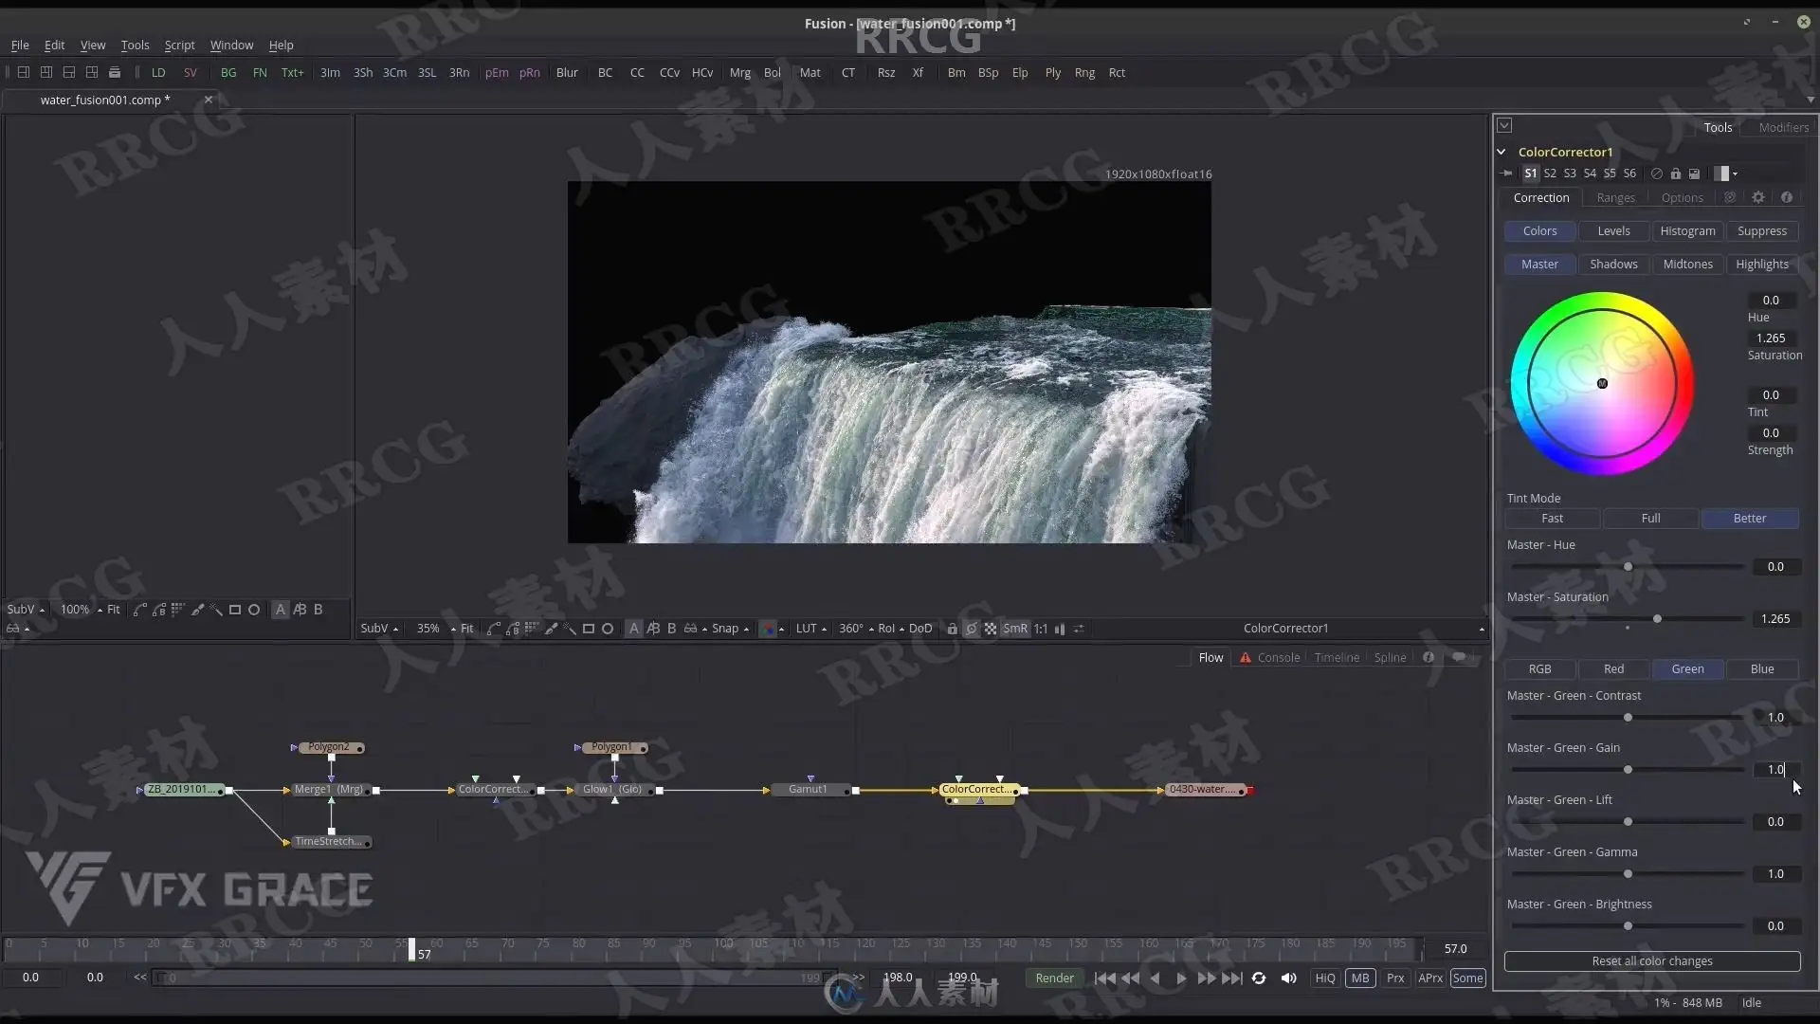Image resolution: width=1820 pixels, height=1024 pixels.
Task: Open the left viewer 100% zoom dropdown
Action: pyautogui.click(x=81, y=610)
